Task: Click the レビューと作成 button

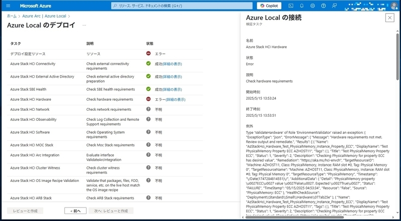Action: 25,211
